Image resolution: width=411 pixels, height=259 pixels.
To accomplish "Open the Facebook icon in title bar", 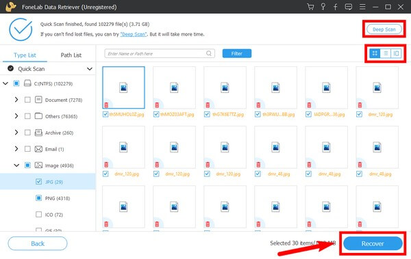I will 336,7.
